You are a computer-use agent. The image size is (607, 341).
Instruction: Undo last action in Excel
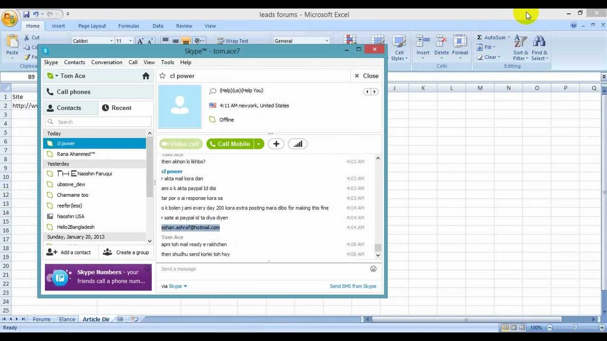36,14
